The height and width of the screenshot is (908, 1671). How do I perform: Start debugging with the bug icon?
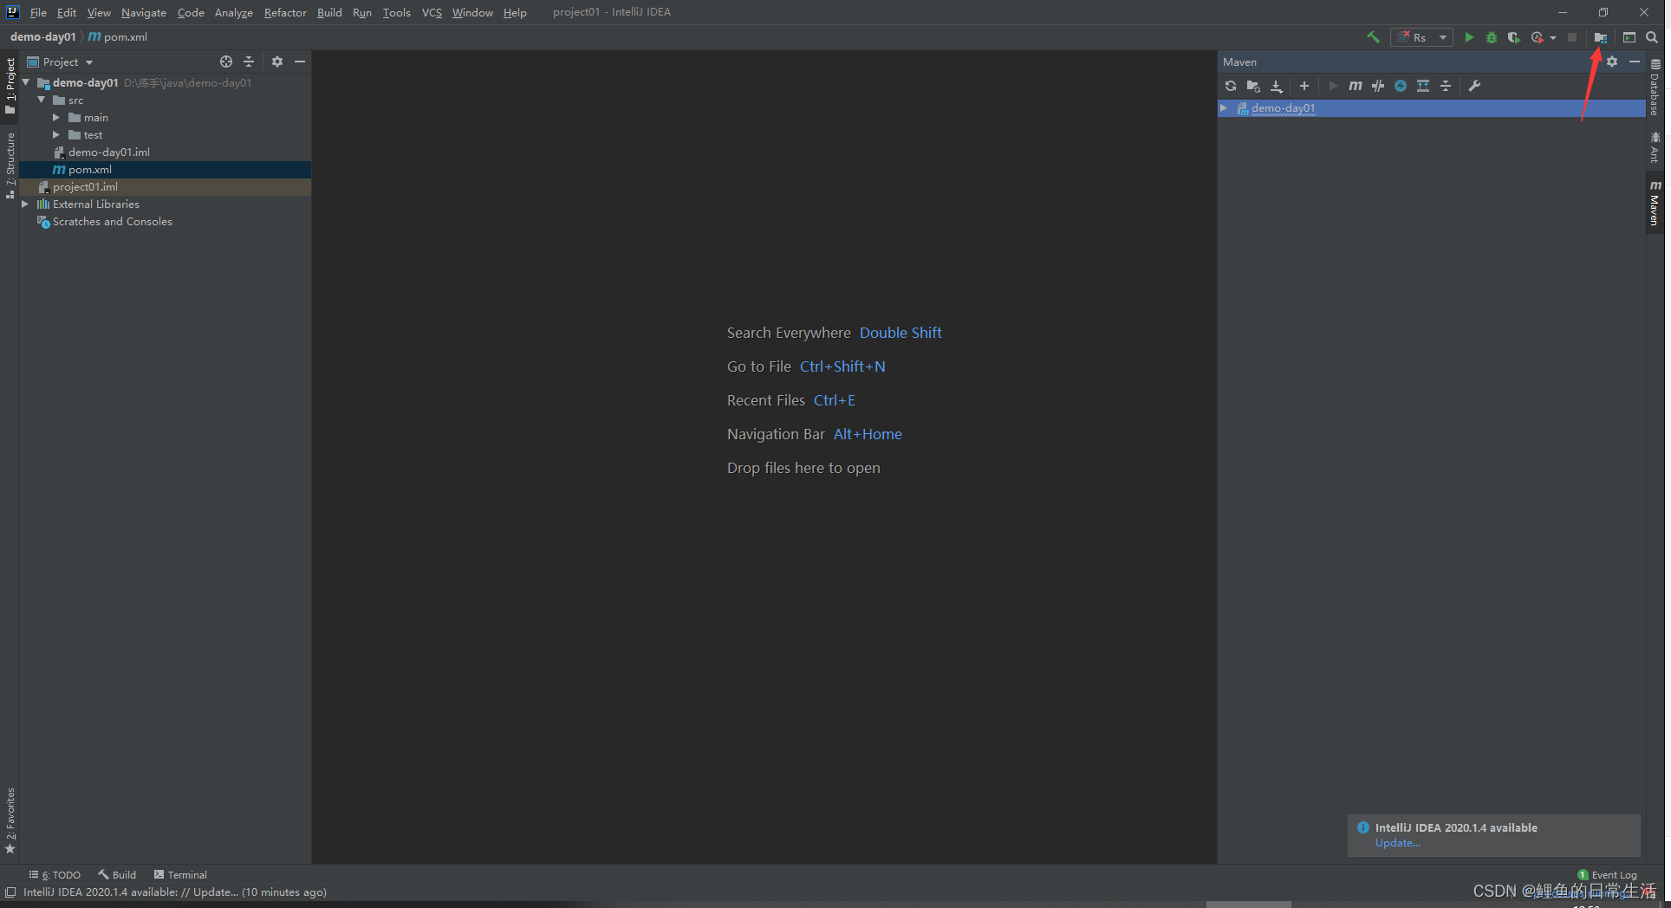pos(1492,37)
